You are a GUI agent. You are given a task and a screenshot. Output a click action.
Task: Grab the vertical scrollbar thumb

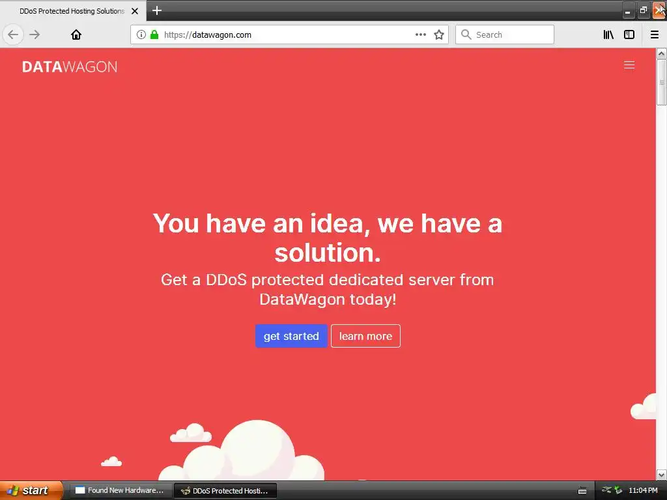coord(662,82)
